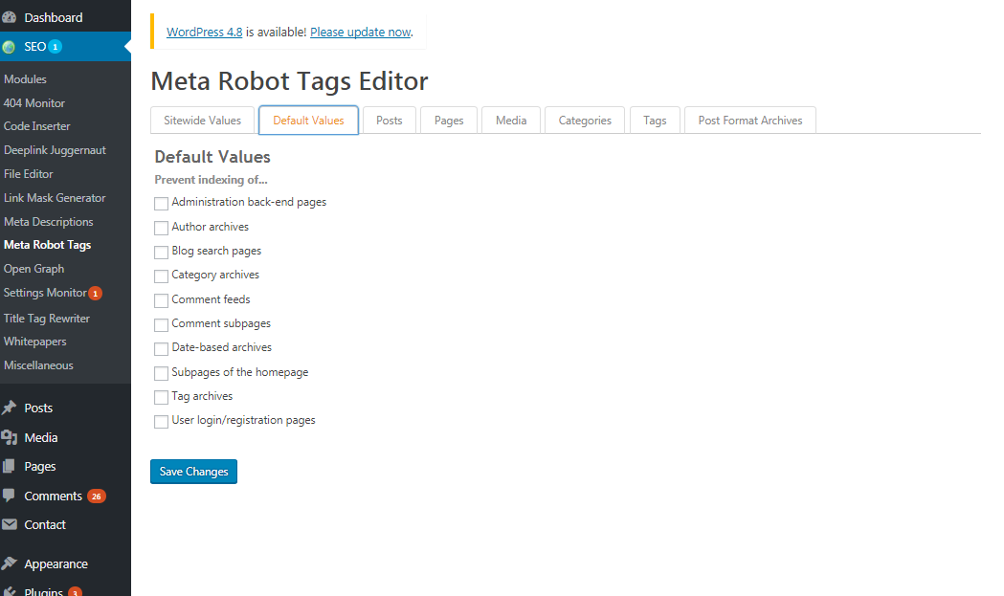Follow the Please update now link
Viewport: 1004px width, 596px height.
click(x=360, y=32)
